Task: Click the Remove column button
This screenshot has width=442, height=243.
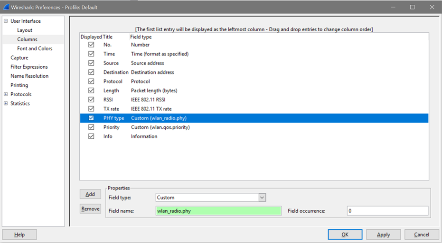Action: tap(90, 209)
